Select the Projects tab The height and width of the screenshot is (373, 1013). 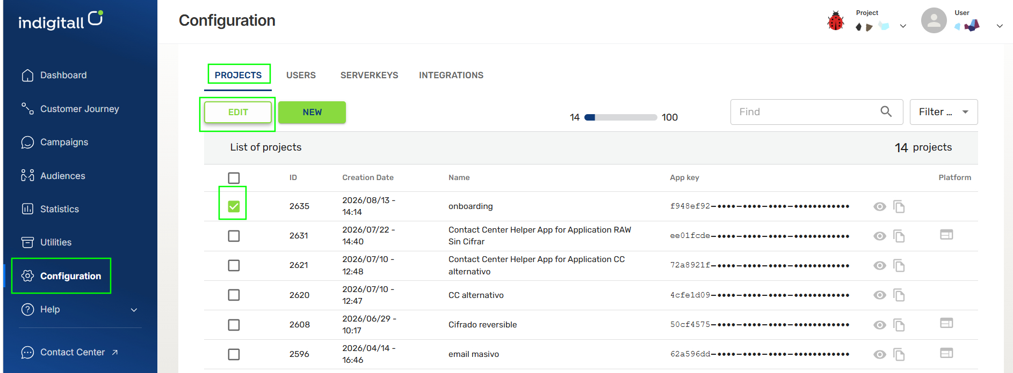pyautogui.click(x=238, y=75)
